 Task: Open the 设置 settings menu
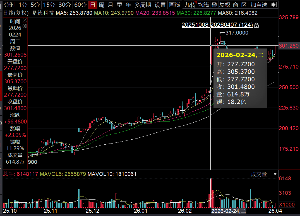tap(160, 4)
